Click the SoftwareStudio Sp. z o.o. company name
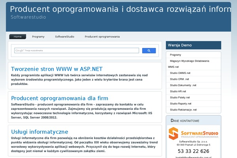Image resolution: width=237 pixels, height=158 pixels. point(193,142)
